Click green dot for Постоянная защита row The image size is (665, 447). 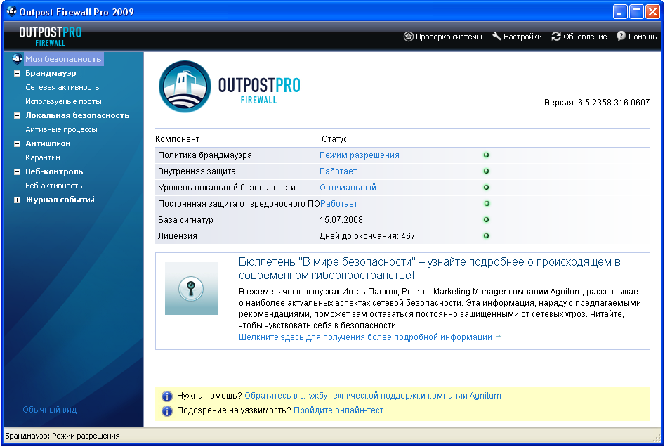tap(487, 203)
